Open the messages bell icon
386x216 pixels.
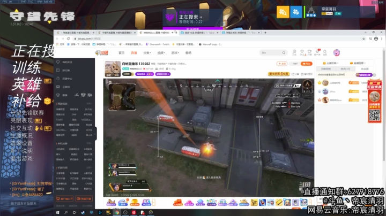tap(325, 52)
